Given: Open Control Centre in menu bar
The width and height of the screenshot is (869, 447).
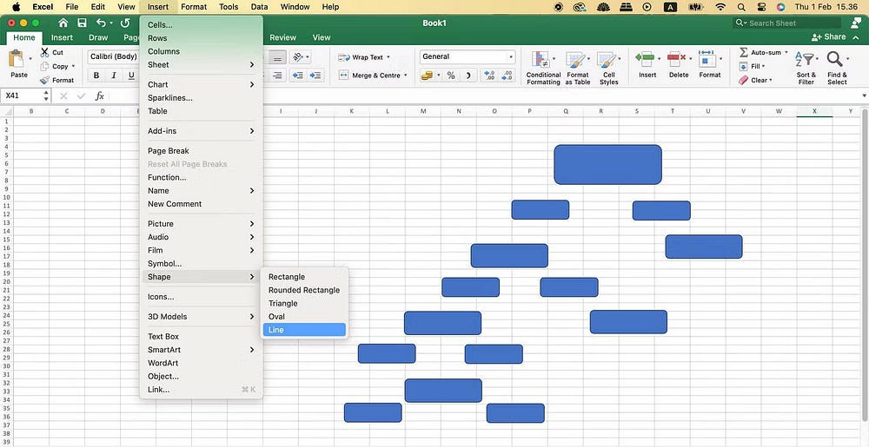Looking at the screenshot, I should coord(761,7).
